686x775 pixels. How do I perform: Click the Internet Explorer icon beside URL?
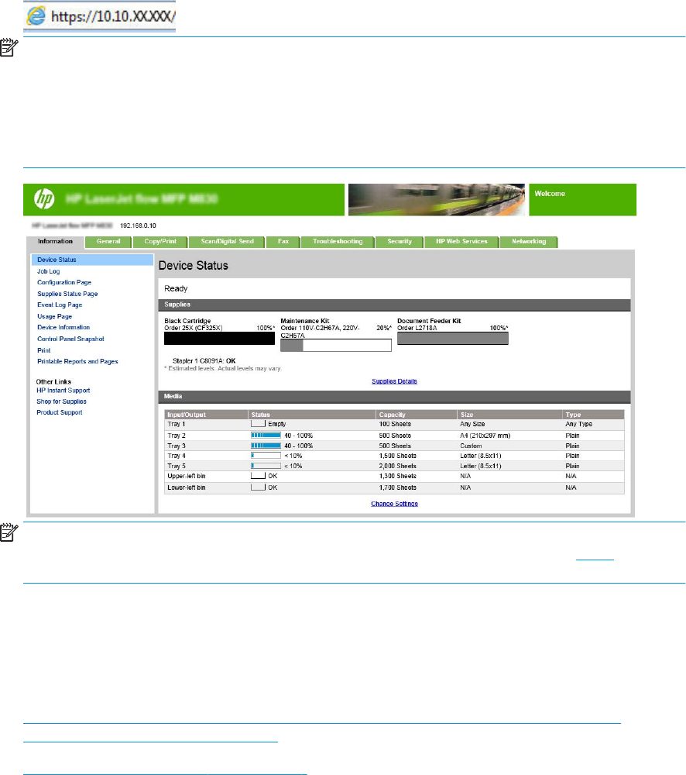(36, 16)
